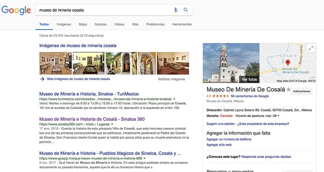Screen dimensions: 324x172
Task: Open Pueblos Magicos de Sinaloa result
Action: (110, 153)
